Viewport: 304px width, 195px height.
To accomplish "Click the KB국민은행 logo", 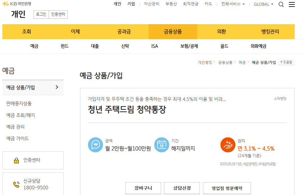I will [17, 4].
